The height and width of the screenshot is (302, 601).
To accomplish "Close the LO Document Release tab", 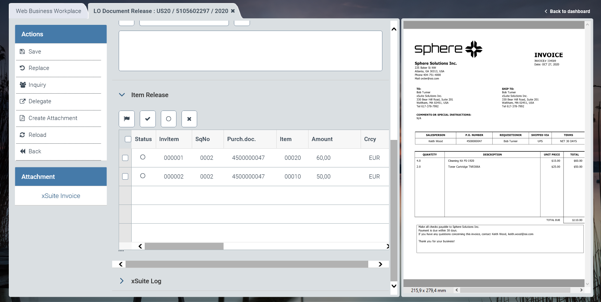I will click(x=233, y=11).
